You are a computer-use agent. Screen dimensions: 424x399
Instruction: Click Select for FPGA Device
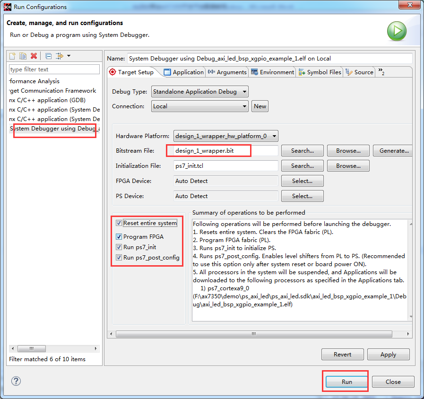[303, 181]
